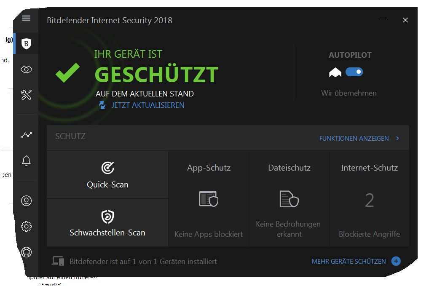
Task: Open the tools wrench icon section
Action: (x=26, y=95)
